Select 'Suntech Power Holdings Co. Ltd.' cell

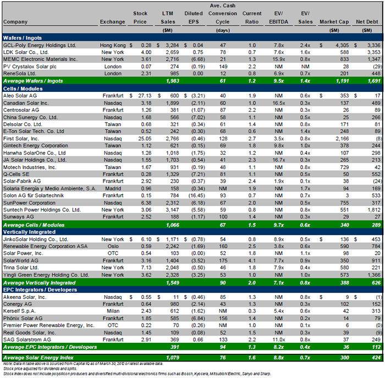click(x=42, y=210)
